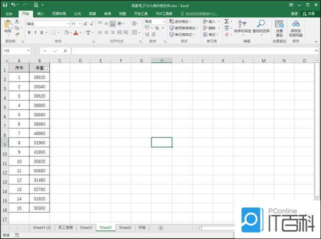Click the red Font Color A icon
The height and width of the screenshot is (239, 321).
(76, 32)
